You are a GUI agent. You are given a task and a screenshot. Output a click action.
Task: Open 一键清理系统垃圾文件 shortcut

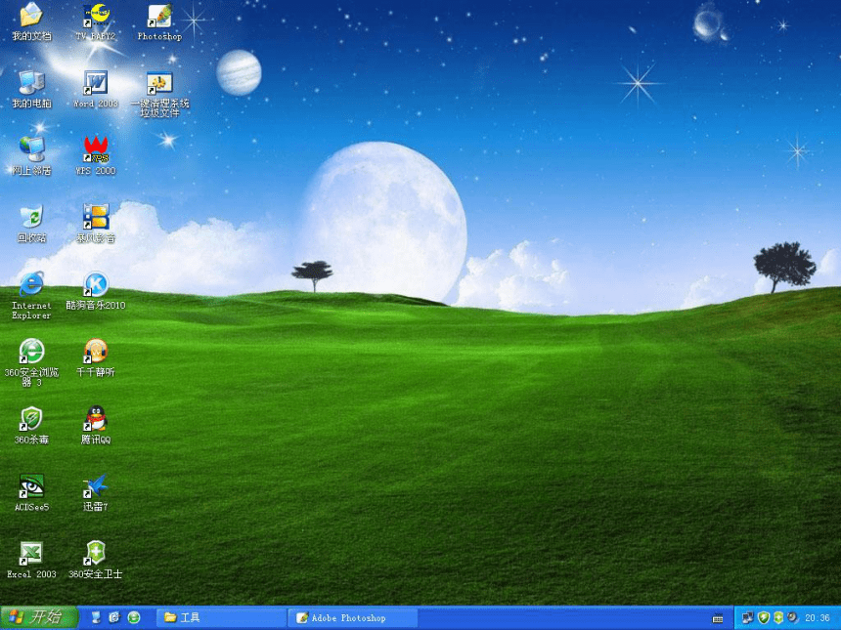[x=159, y=94]
